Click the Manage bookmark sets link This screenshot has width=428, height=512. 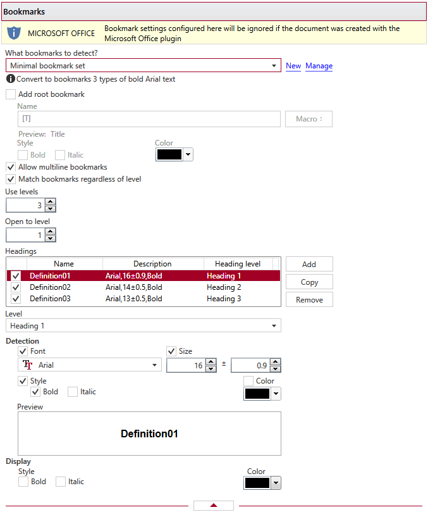(319, 66)
